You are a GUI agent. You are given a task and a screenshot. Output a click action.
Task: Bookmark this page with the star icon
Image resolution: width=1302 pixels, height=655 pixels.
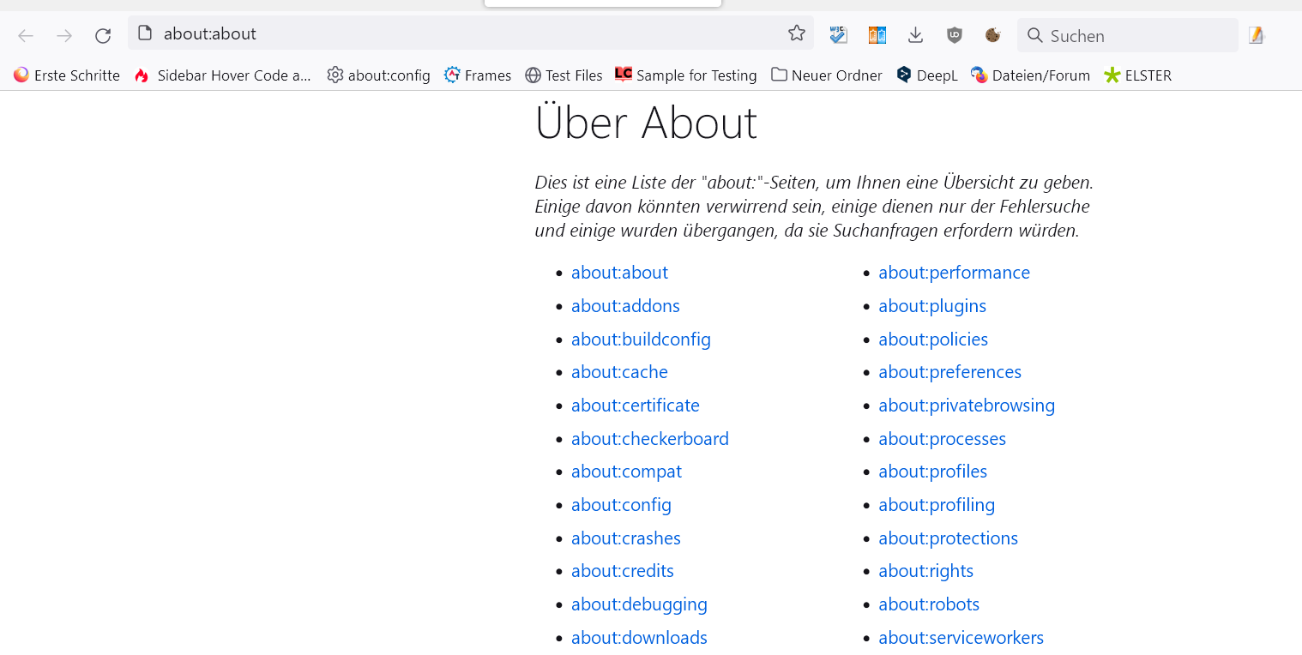point(797,33)
